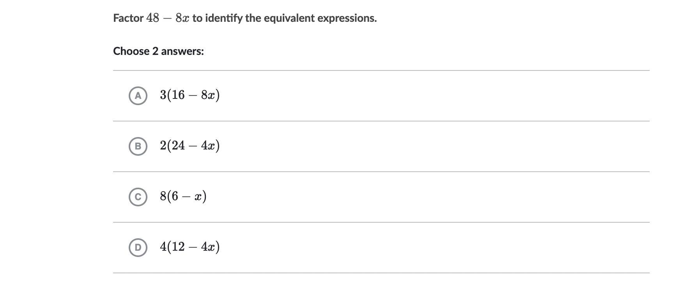This screenshot has height=299, width=684.
Task: Click the number 16 in option A
Action: tap(178, 95)
